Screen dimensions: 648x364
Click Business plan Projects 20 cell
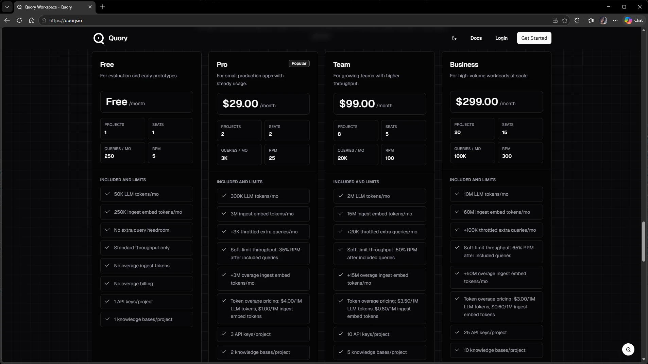pos(472,129)
